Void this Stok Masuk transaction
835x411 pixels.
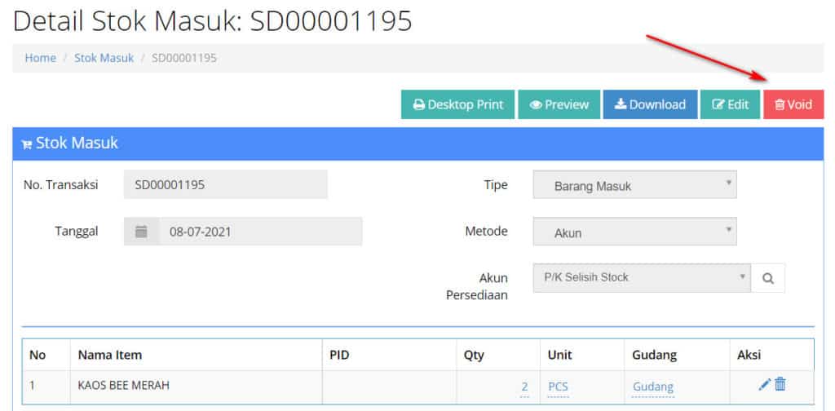(793, 104)
